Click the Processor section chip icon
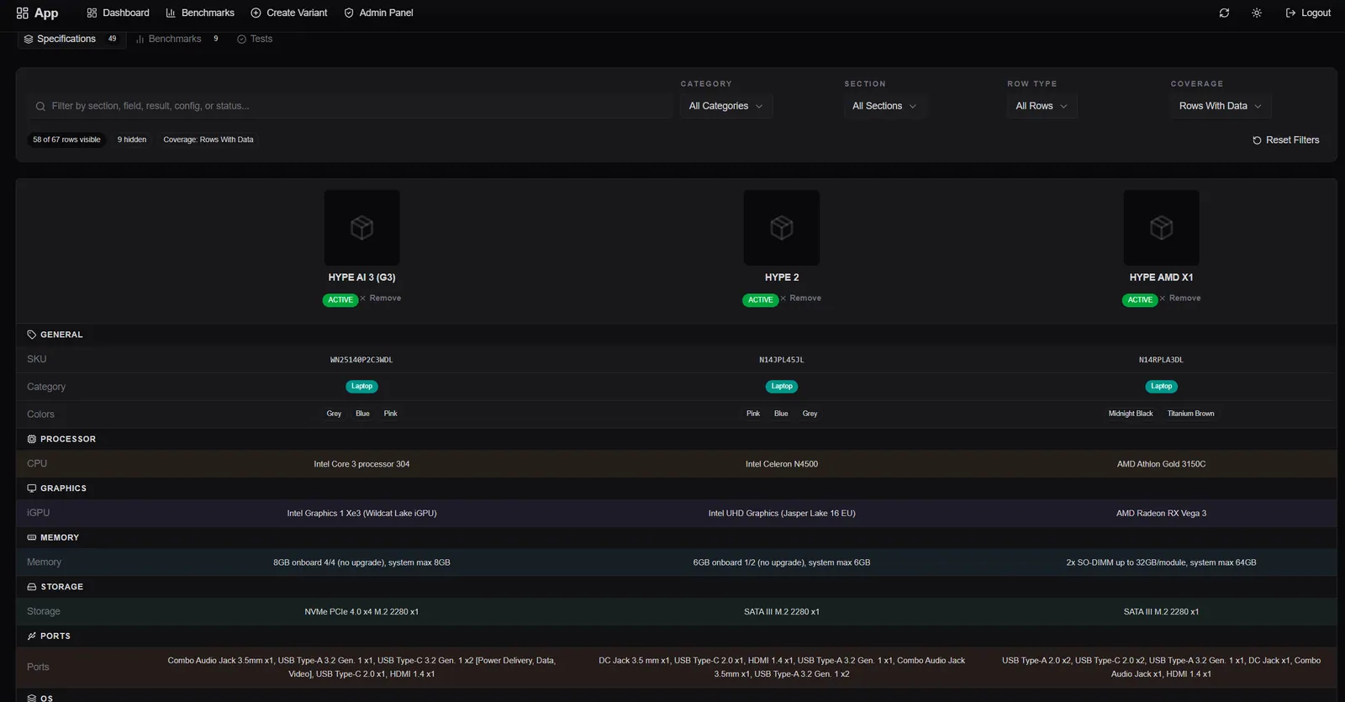The width and height of the screenshot is (1345, 702). coord(32,439)
